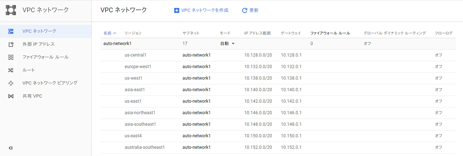Open 共有 VPC in the sidebar
The image size is (463, 156).
[x=46, y=96]
